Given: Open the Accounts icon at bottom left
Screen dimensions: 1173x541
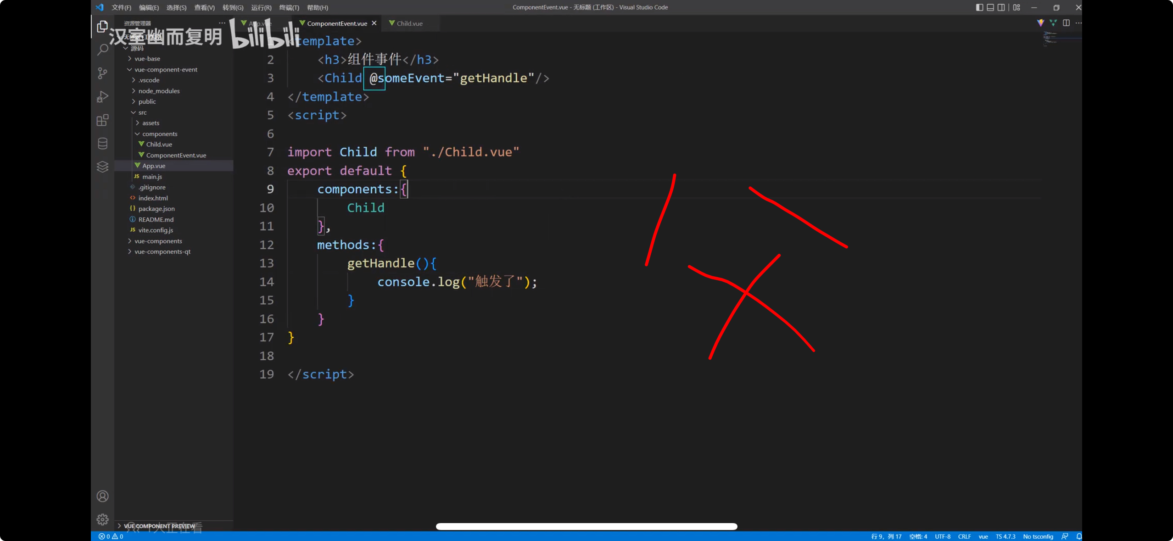Looking at the screenshot, I should click(x=102, y=496).
